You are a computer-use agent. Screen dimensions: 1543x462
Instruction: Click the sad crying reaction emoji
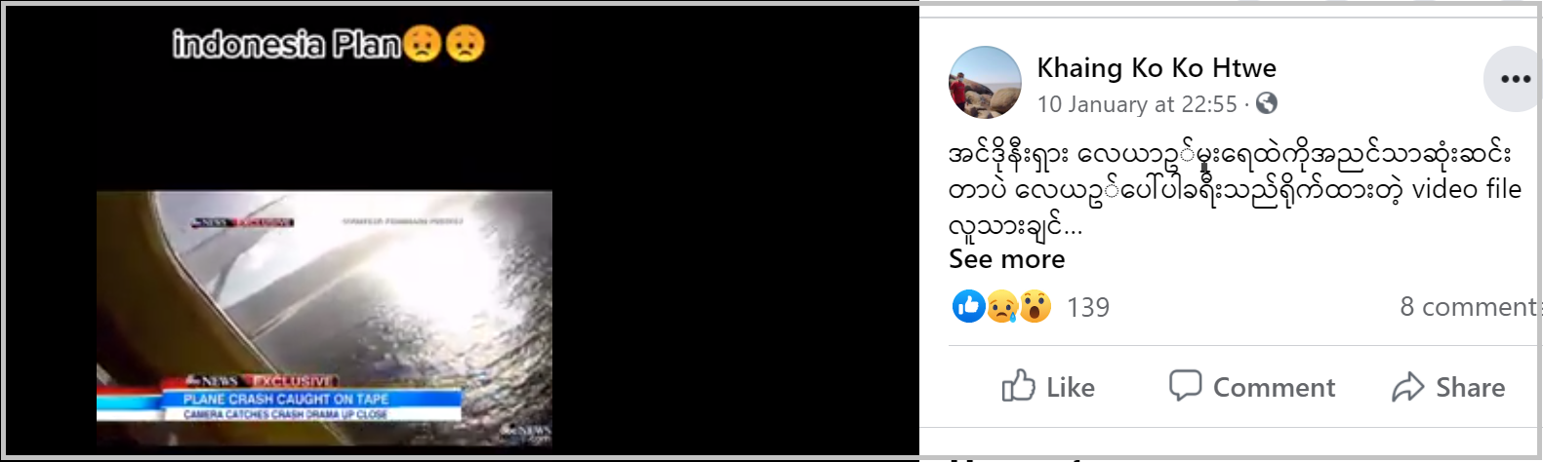click(1001, 306)
